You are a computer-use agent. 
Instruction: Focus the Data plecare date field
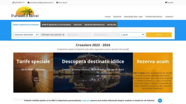click(x=79, y=35)
